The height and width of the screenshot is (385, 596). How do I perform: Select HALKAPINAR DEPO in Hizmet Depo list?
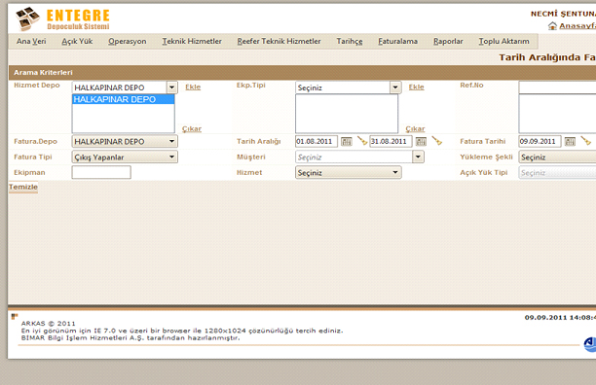[x=123, y=99]
